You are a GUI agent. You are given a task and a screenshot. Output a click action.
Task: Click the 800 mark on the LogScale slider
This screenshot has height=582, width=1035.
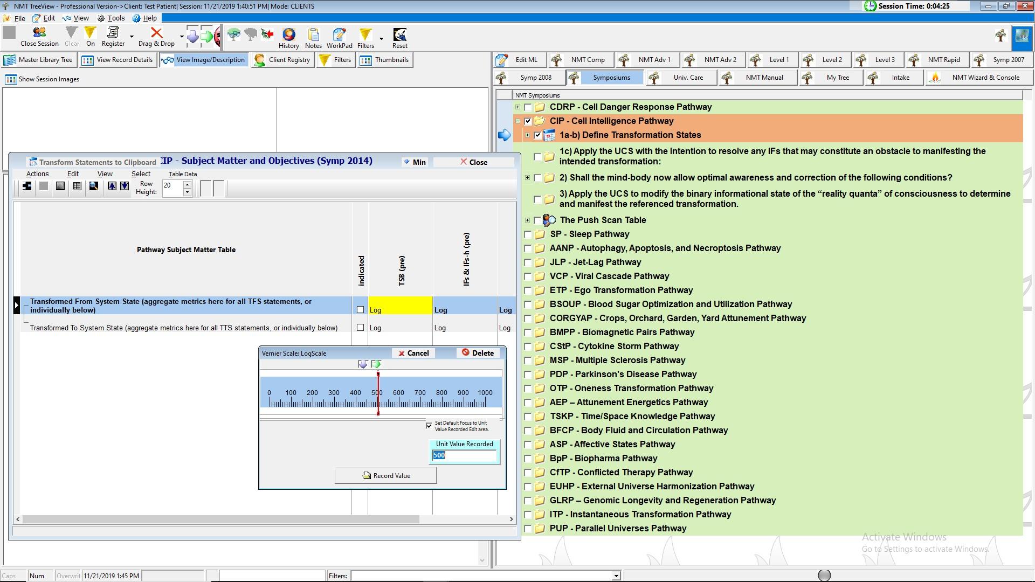pos(441,402)
